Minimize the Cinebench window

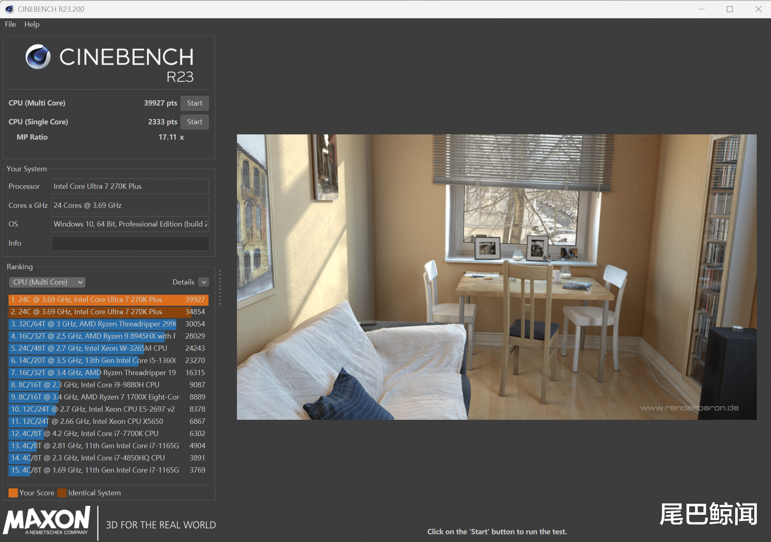click(702, 9)
